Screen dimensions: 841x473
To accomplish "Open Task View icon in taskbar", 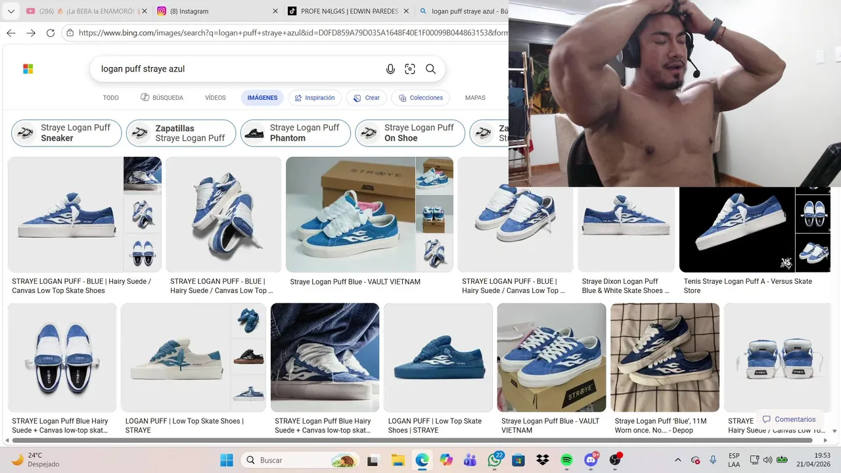I will click(373, 460).
